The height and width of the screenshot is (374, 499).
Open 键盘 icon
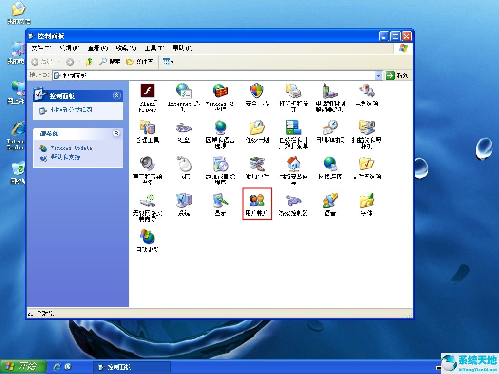pyautogui.click(x=184, y=131)
